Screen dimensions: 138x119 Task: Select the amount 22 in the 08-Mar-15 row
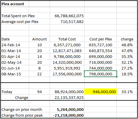click(x=40, y=74)
